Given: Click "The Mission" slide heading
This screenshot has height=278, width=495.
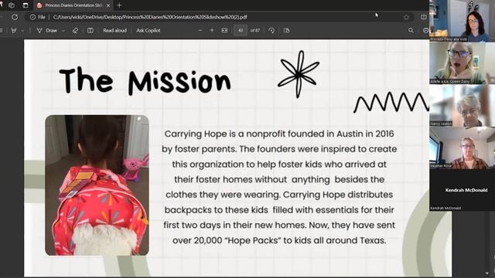Looking at the screenshot, I should click(x=145, y=81).
